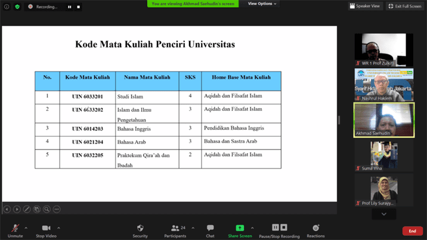This screenshot has width=427, height=240.
Task: Click the green Share Screen icon
Action: click(x=240, y=228)
